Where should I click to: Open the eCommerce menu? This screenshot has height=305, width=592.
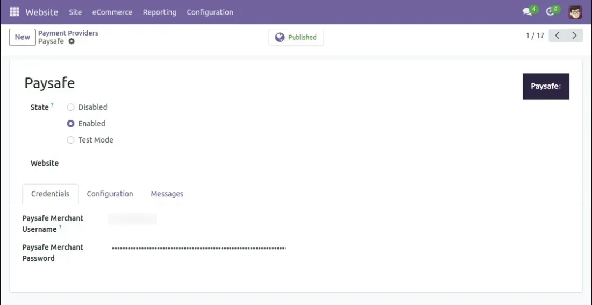point(112,12)
